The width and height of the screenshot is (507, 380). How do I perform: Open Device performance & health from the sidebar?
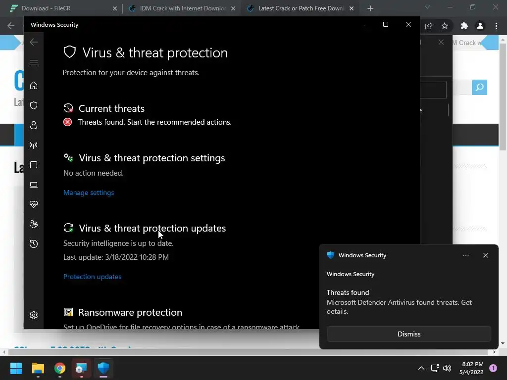[34, 204]
